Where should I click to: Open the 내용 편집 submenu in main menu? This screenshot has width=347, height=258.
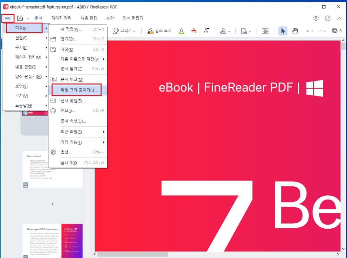26,67
